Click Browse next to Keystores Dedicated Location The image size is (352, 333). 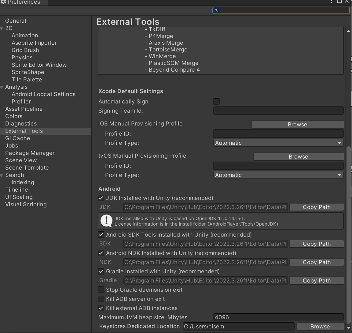coord(320,326)
